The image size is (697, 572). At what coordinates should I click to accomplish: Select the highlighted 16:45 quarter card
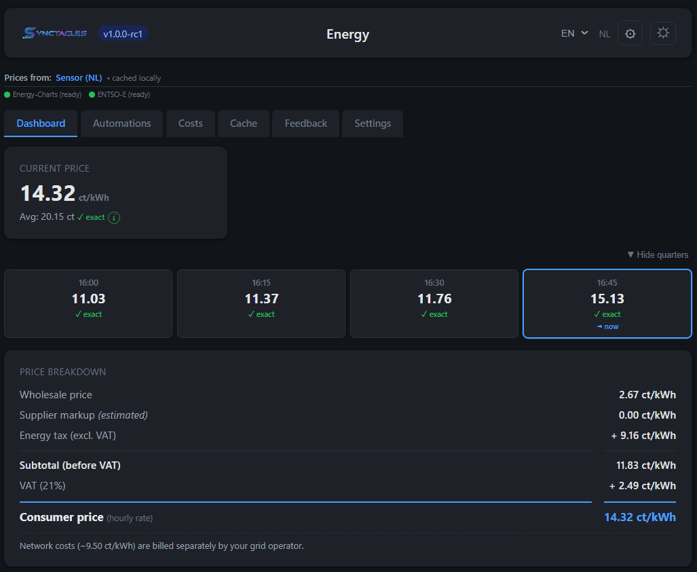[x=607, y=303]
